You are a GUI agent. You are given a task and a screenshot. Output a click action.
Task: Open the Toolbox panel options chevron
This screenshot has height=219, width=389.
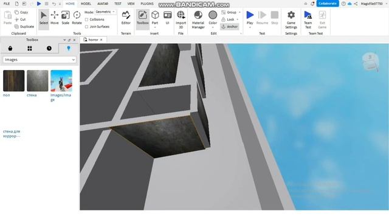pos(64,40)
